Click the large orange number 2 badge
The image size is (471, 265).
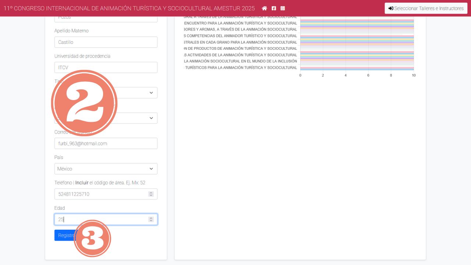[x=84, y=103]
